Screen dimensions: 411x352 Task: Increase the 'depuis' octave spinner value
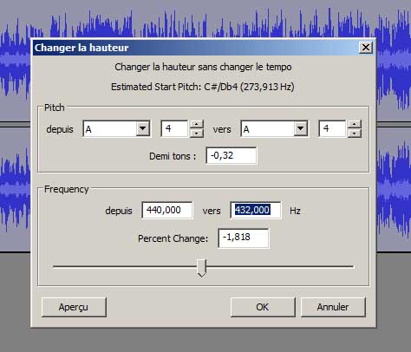pyautogui.click(x=197, y=124)
